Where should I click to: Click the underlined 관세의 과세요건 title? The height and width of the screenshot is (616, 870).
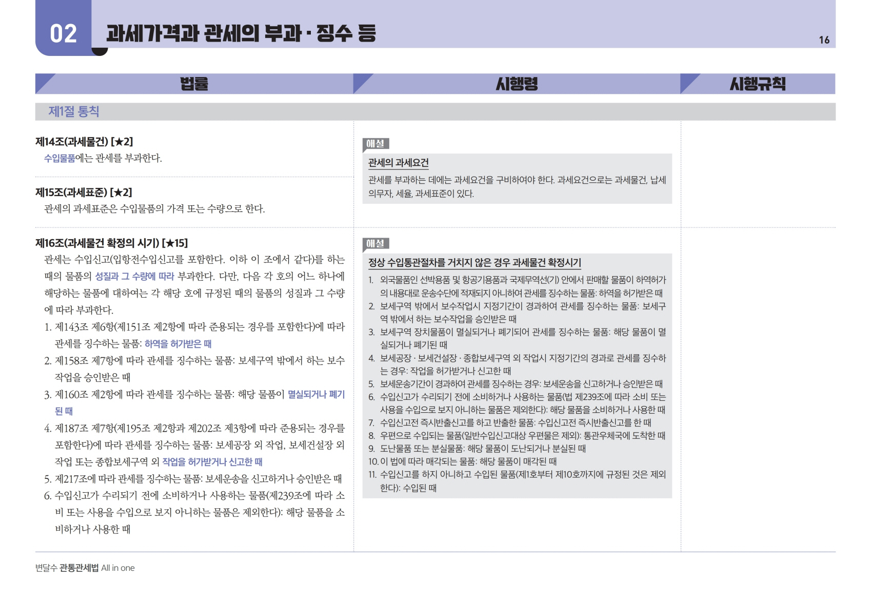398,163
